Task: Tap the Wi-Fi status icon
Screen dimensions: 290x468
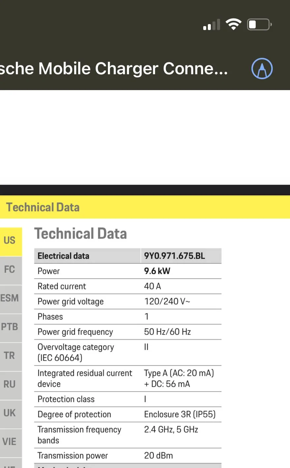Action: pos(233,24)
